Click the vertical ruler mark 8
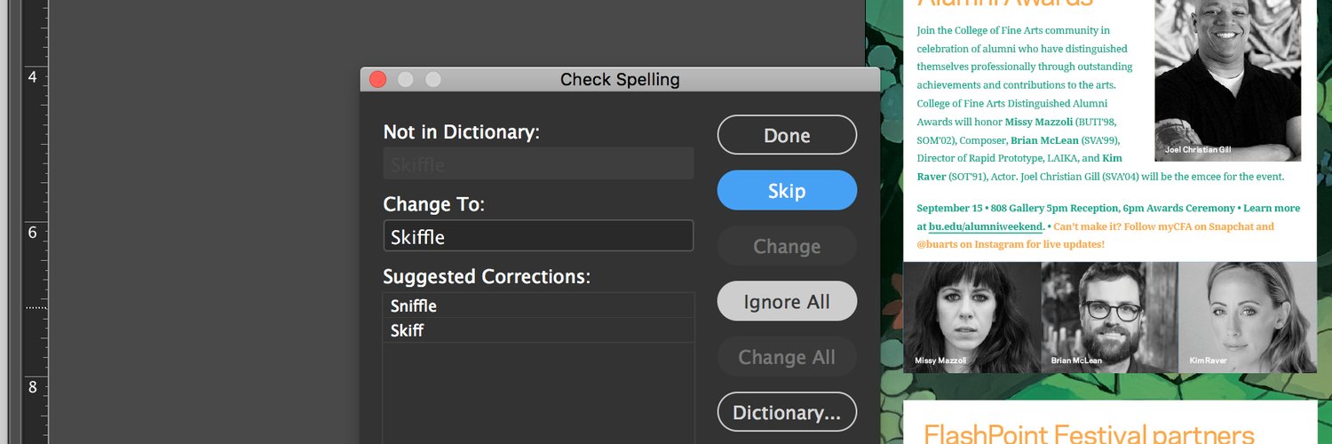Viewport: 1332px width, 444px height. click(32, 387)
